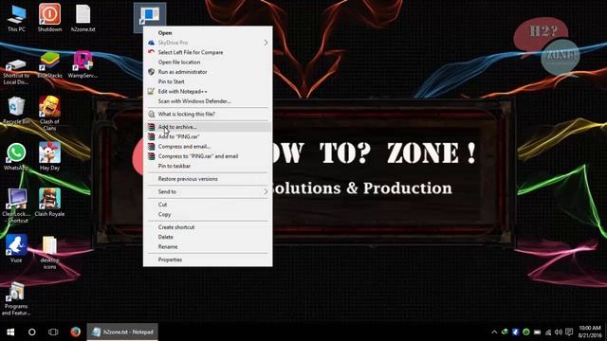Select the Shutdown desktop shortcut

(x=49, y=18)
